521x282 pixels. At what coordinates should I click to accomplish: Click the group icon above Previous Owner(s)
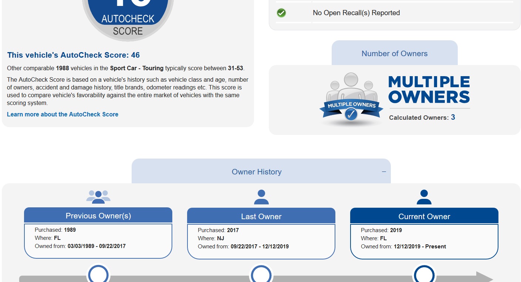point(98,197)
